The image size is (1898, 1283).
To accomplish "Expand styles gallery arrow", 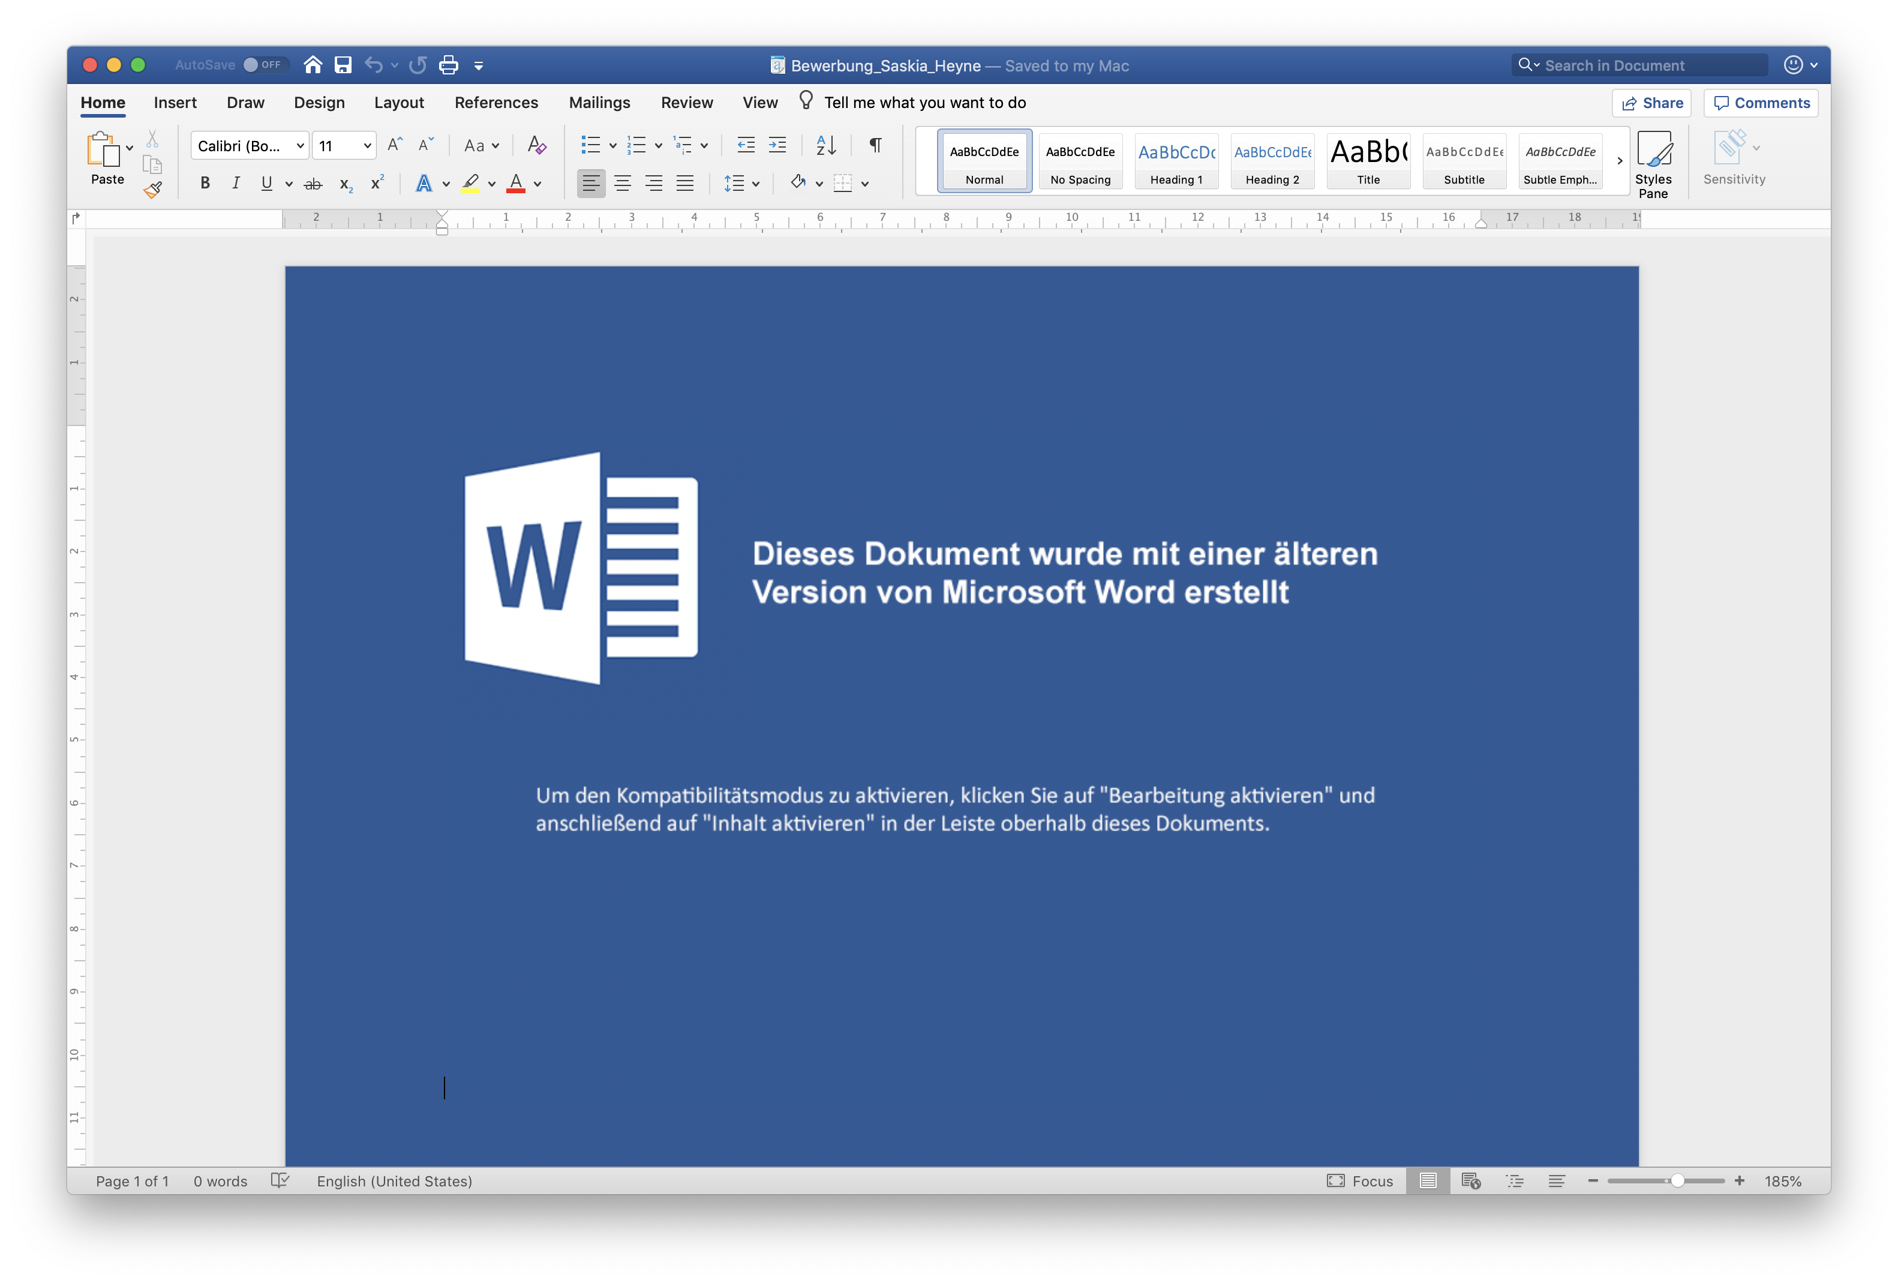I will 1620,161.
